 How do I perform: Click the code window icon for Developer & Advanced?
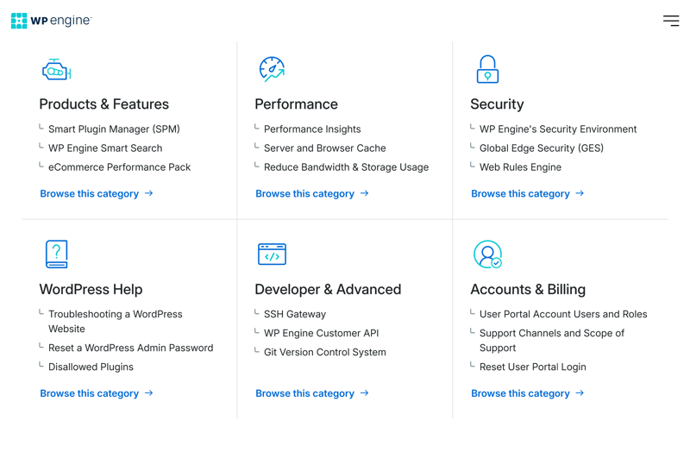[x=272, y=254]
